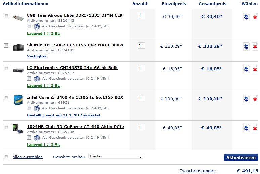Click the Zwischensumme € 491,15 value
The height and width of the screenshot is (174, 260).
click(248, 171)
